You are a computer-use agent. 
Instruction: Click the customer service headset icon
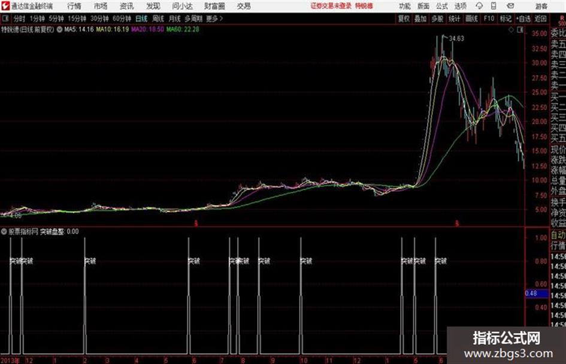[479, 6]
